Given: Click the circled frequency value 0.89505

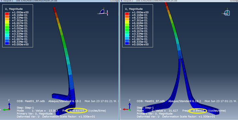Looking at the screenshot, I should [x=198, y=111].
